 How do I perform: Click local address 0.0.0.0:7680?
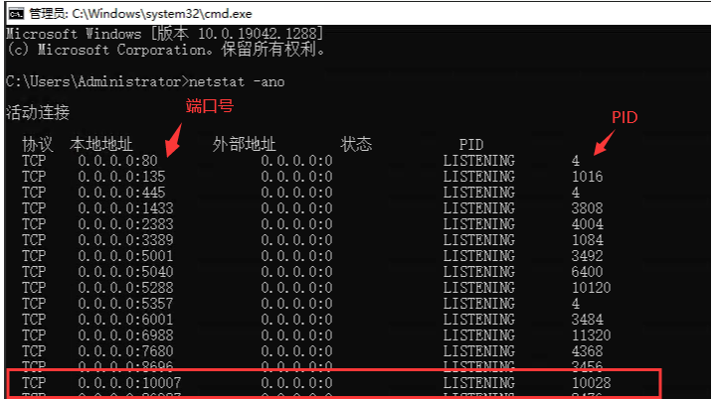coord(125,351)
